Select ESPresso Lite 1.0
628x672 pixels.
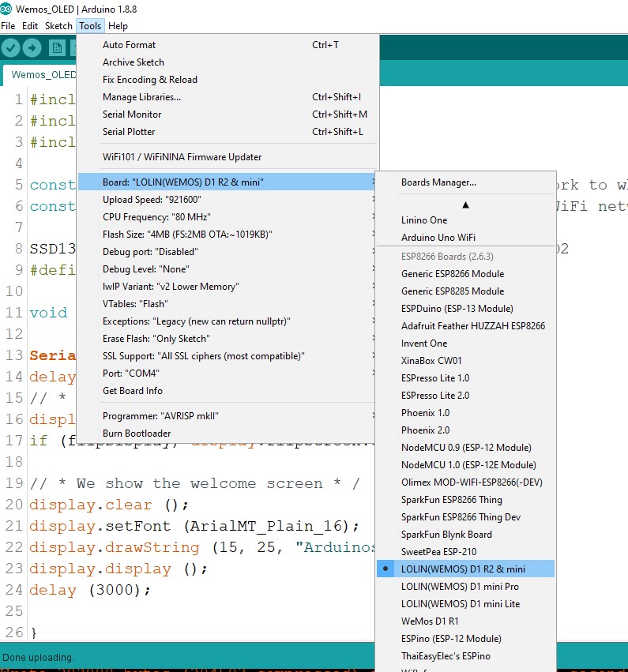(x=465, y=377)
